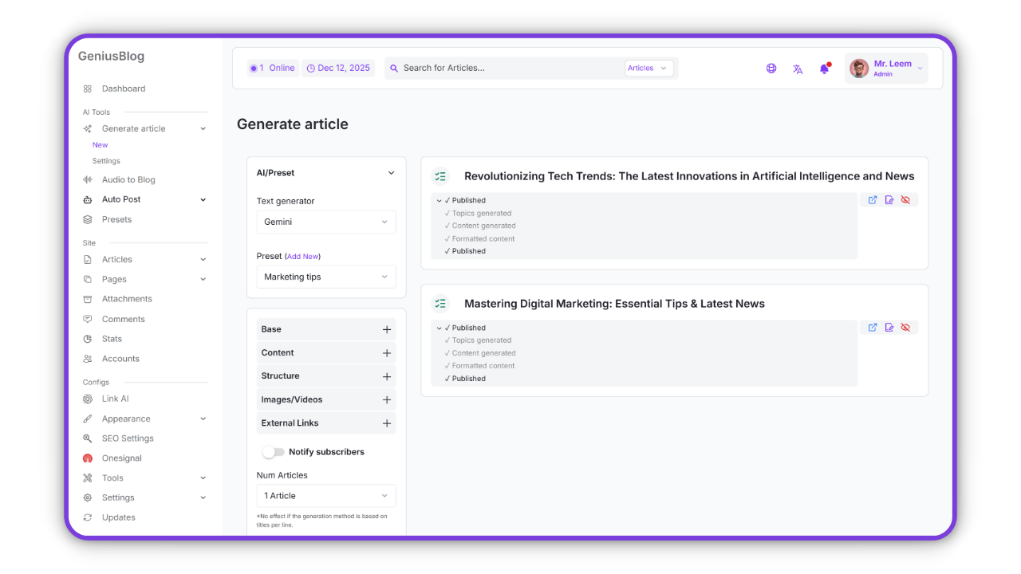Click the Settings link under Generate article
The height and width of the screenshot is (574, 1021).
[x=106, y=161]
